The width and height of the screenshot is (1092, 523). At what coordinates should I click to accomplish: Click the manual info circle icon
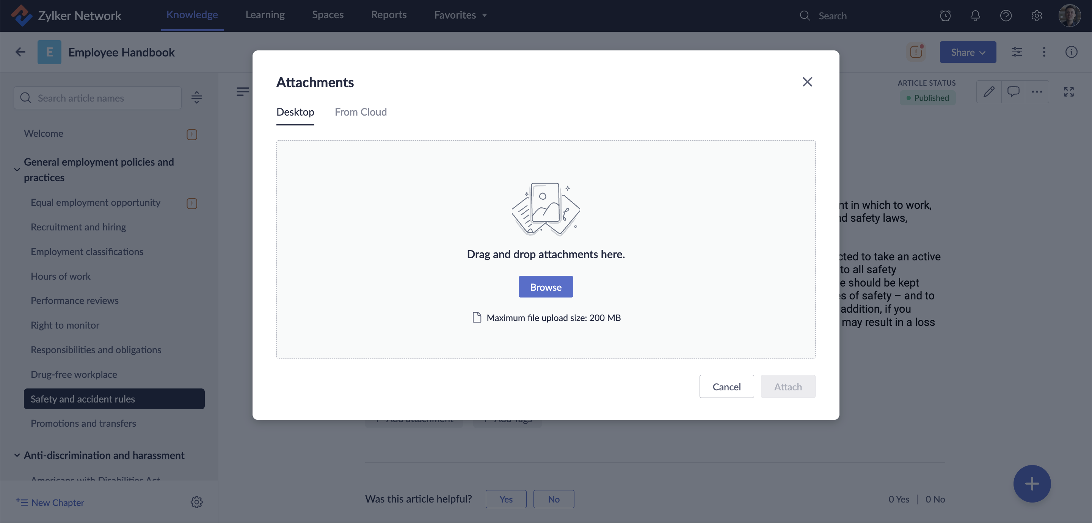click(1071, 52)
